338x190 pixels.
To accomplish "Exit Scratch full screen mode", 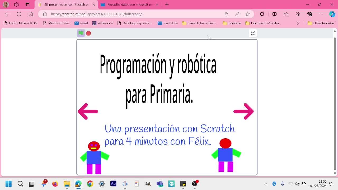I will (x=253, y=33).
